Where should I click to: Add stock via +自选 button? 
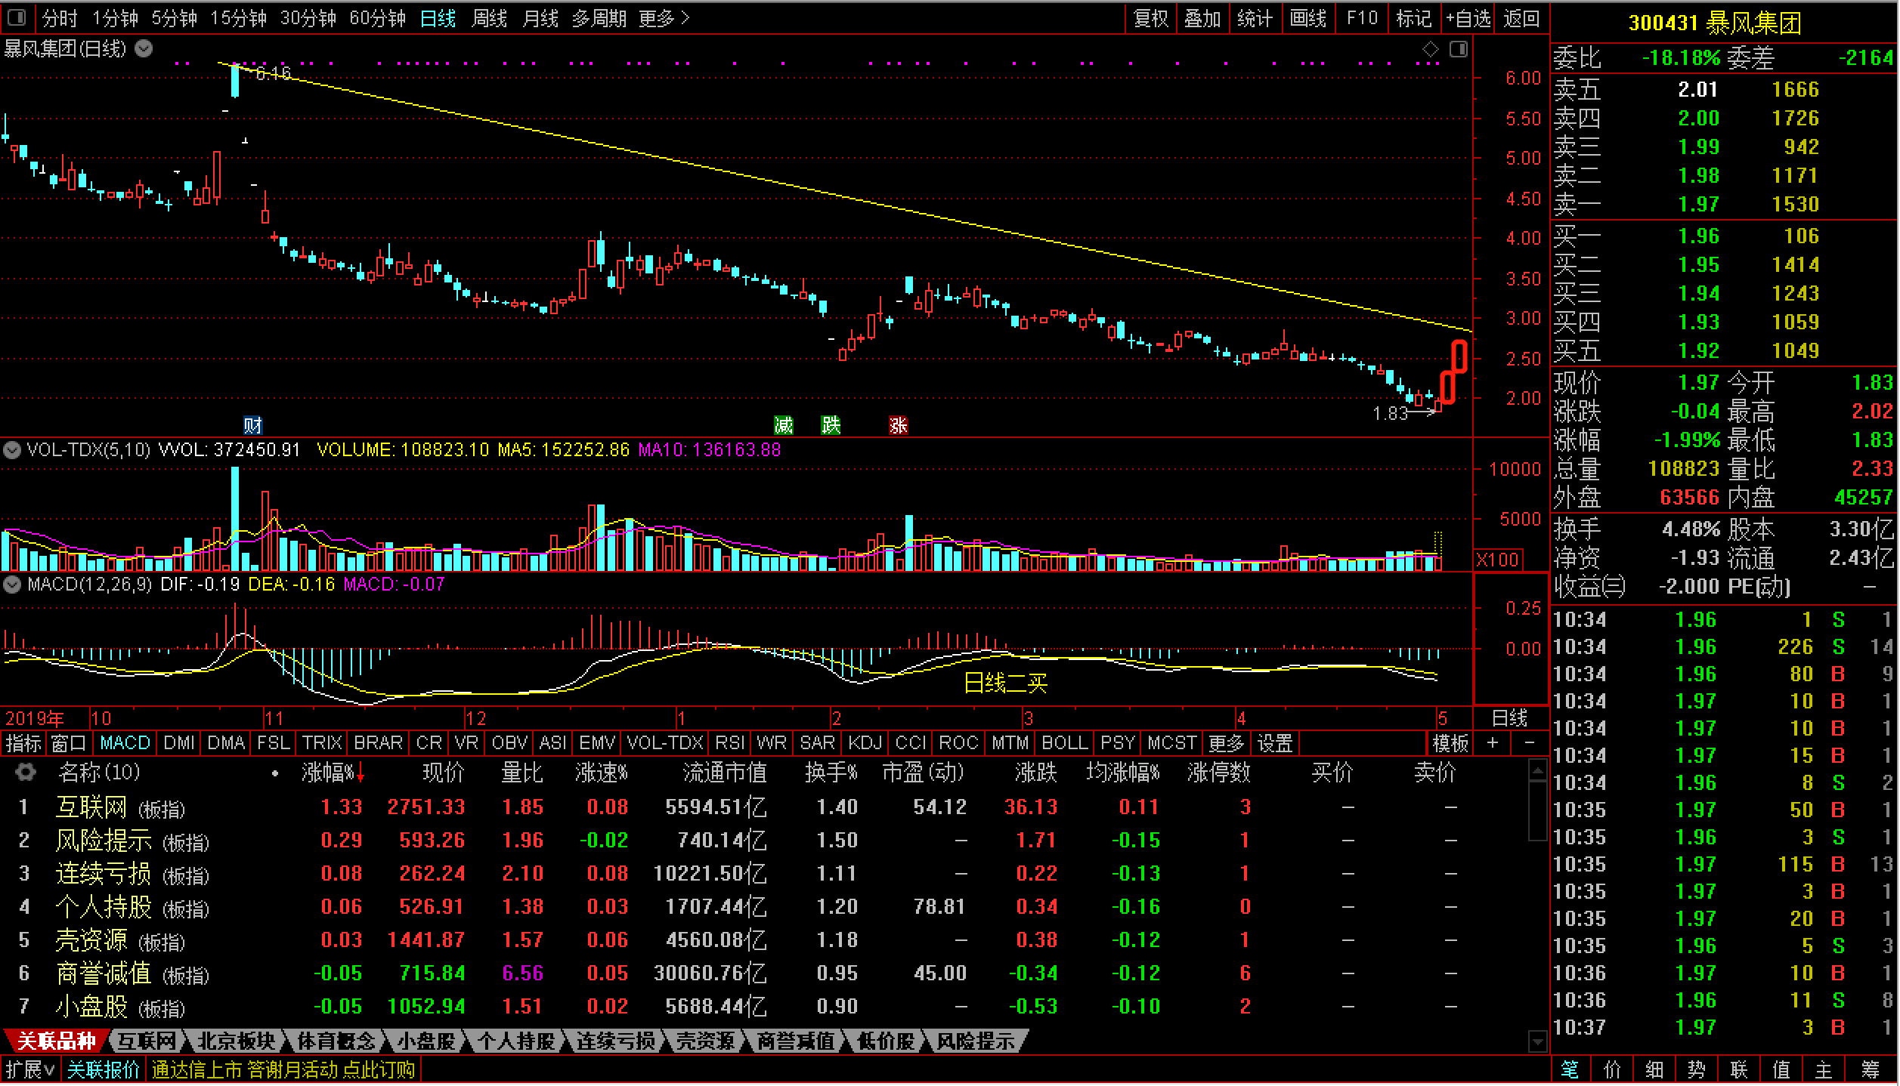click(1468, 18)
